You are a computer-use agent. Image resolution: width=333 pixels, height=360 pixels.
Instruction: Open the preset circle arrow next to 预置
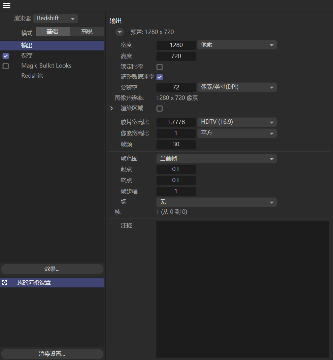(120, 32)
